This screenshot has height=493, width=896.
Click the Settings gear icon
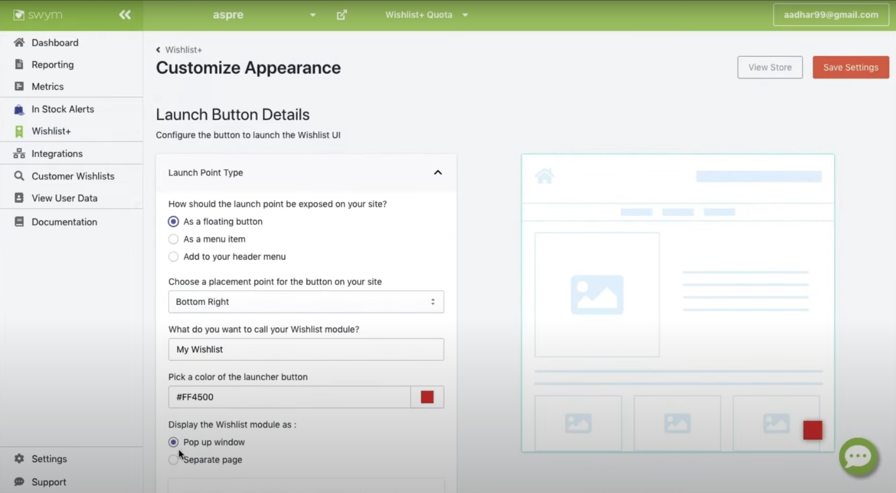[19, 459]
